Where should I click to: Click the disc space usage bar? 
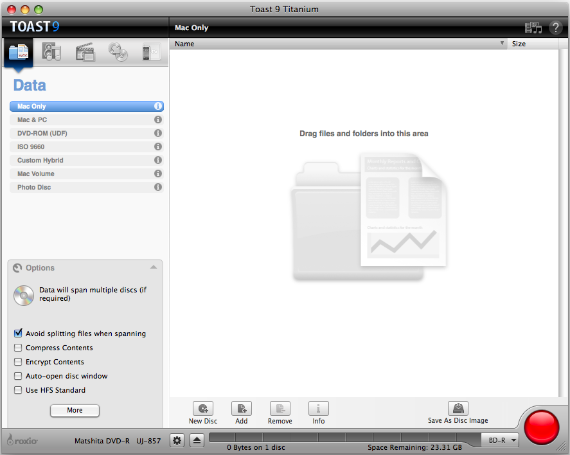(345, 437)
